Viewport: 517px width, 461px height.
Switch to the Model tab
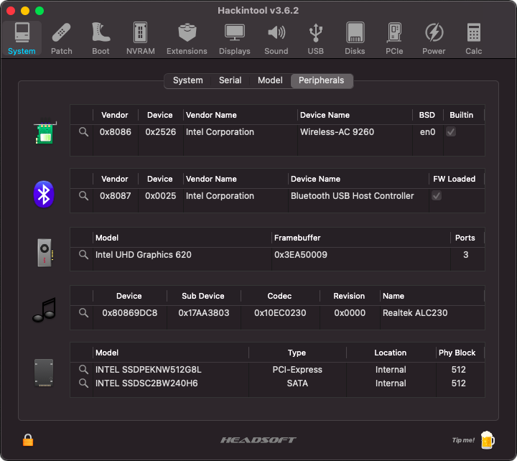pyautogui.click(x=270, y=80)
